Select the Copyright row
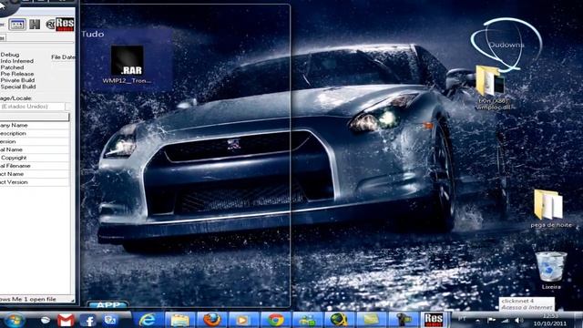 click(x=35, y=158)
